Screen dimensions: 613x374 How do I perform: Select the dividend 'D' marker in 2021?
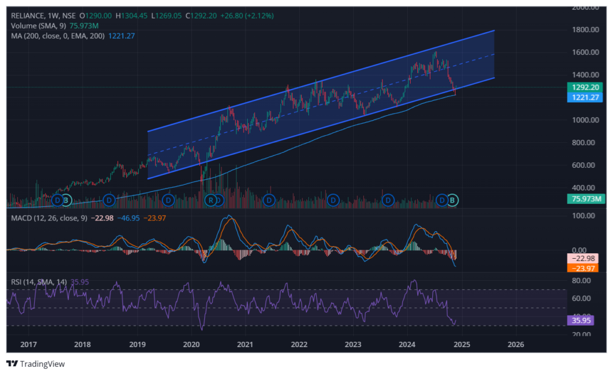(269, 199)
